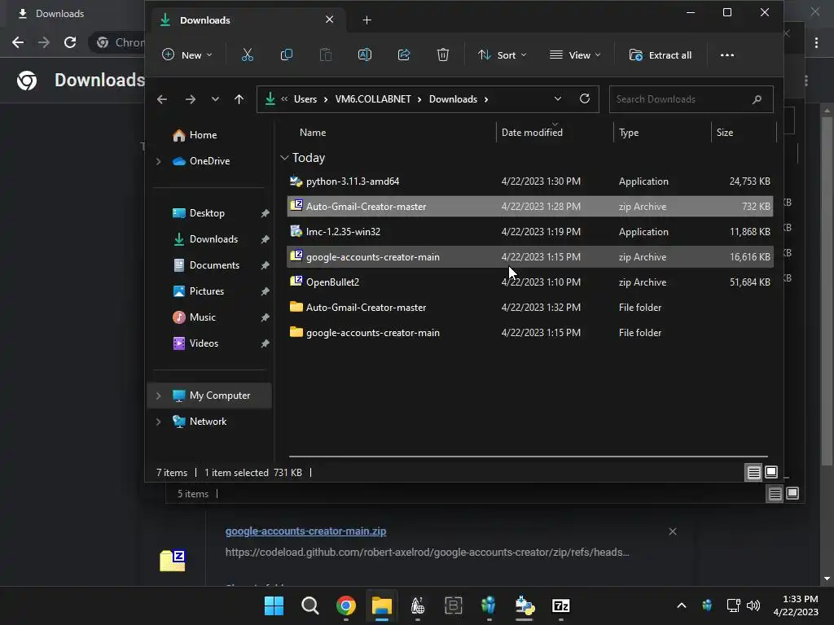Show hidden system tray icons
834x625 pixels.
682,605
